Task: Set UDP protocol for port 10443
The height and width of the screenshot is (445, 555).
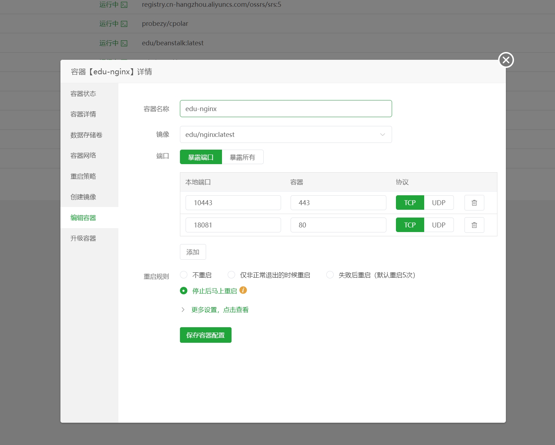Action: (x=438, y=203)
